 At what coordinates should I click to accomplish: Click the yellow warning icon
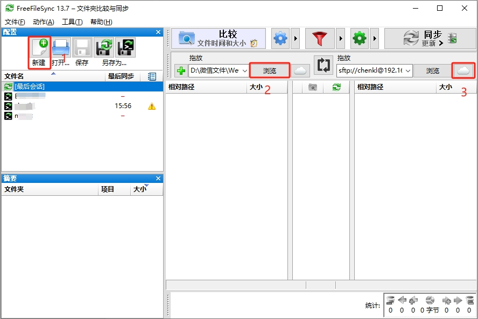(x=152, y=106)
